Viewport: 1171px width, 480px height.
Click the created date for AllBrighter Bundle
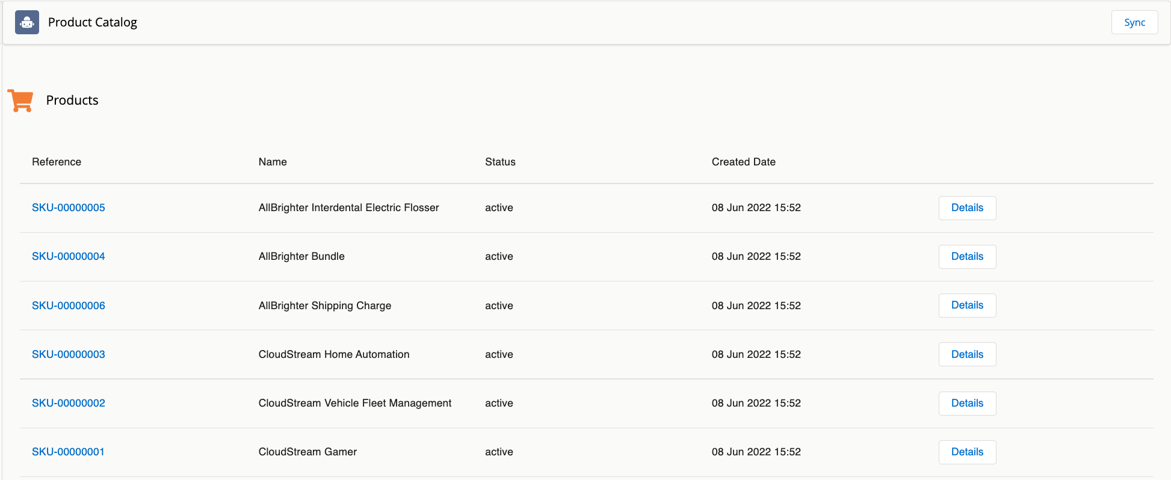coord(756,256)
